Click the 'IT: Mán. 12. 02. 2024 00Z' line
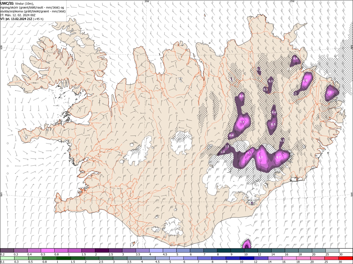The height and width of the screenshot is (264, 353). click(x=17, y=15)
